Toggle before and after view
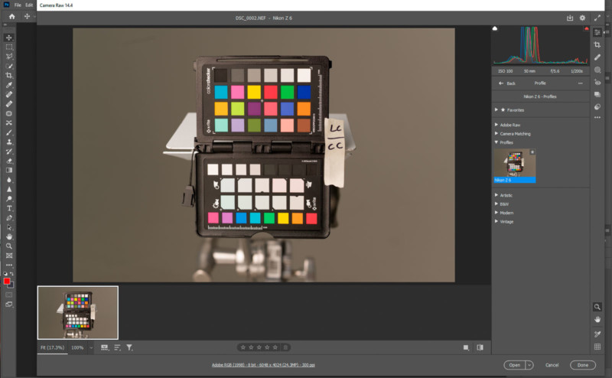The image size is (612, 378). [x=480, y=347]
